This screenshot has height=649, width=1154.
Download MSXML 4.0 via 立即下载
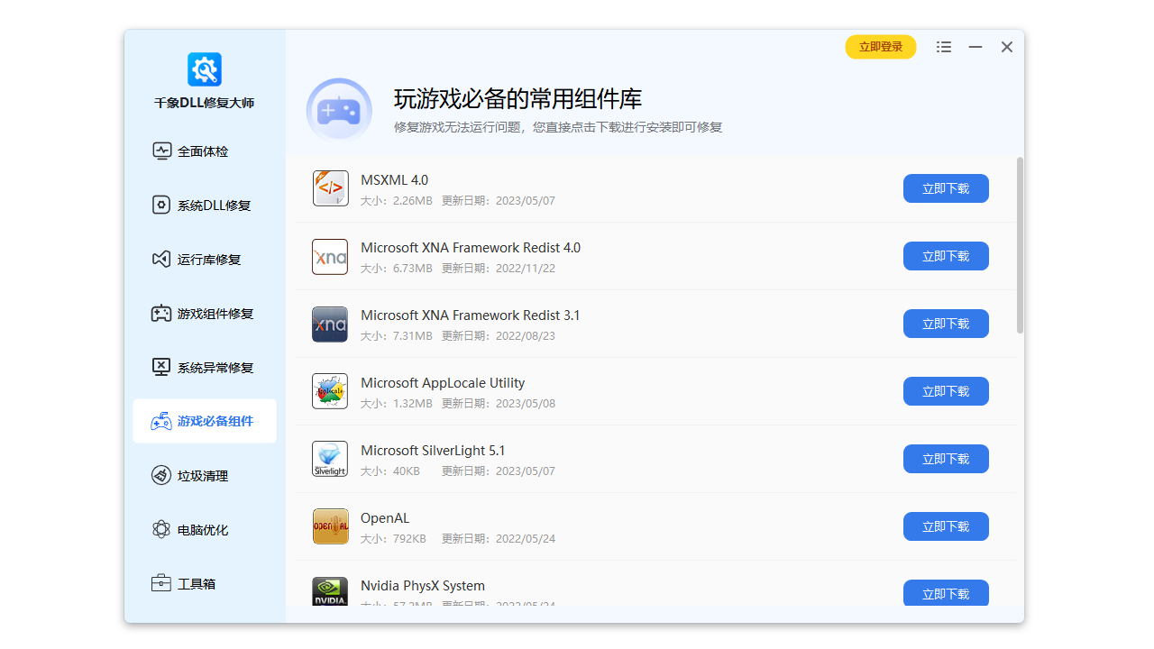(x=945, y=188)
